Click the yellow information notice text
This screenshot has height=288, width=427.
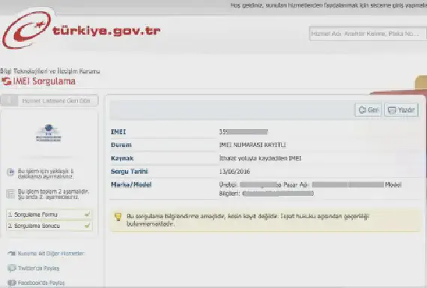[x=248, y=220]
